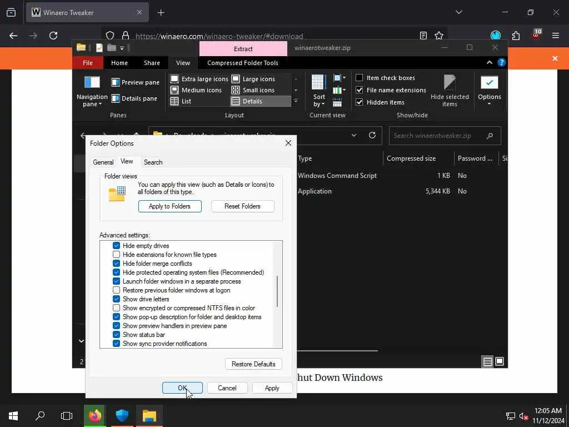The image size is (569, 427).
Task: Uncheck Launch folder windows in separate process
Action: pos(117,281)
